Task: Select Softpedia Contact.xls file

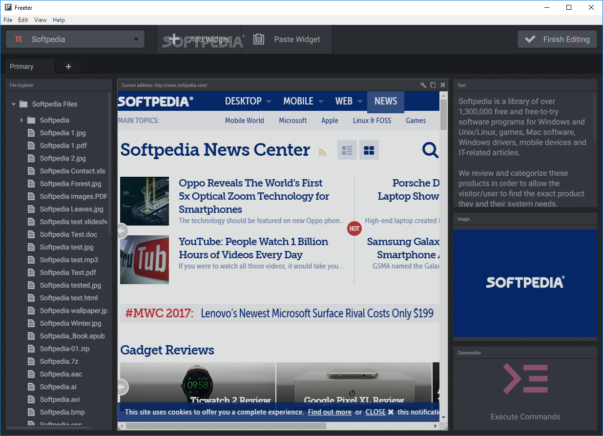Action: (72, 171)
